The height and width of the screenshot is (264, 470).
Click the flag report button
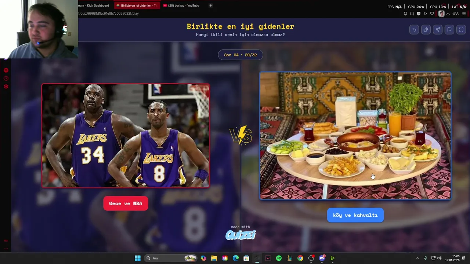click(x=449, y=30)
